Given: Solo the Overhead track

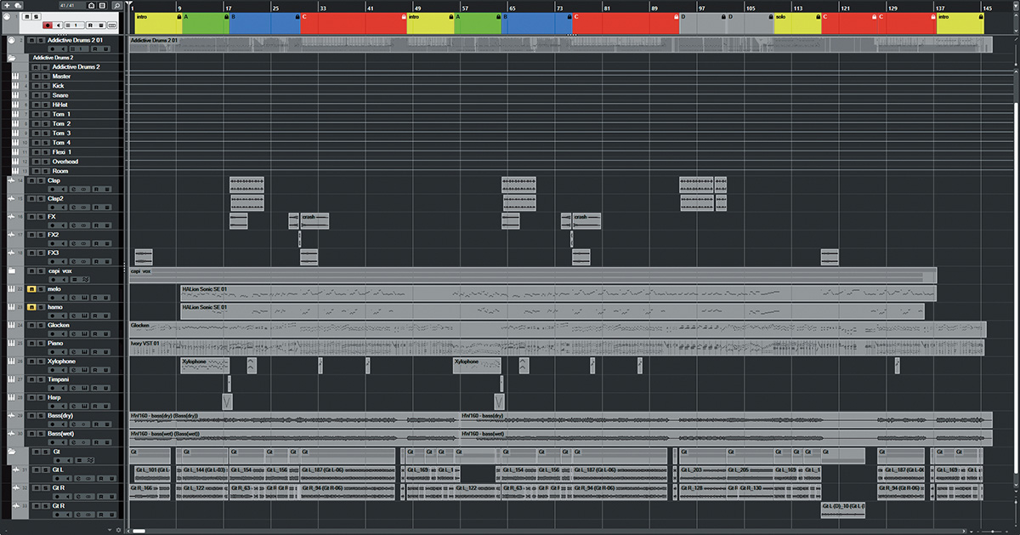Looking at the screenshot, I should [x=46, y=161].
